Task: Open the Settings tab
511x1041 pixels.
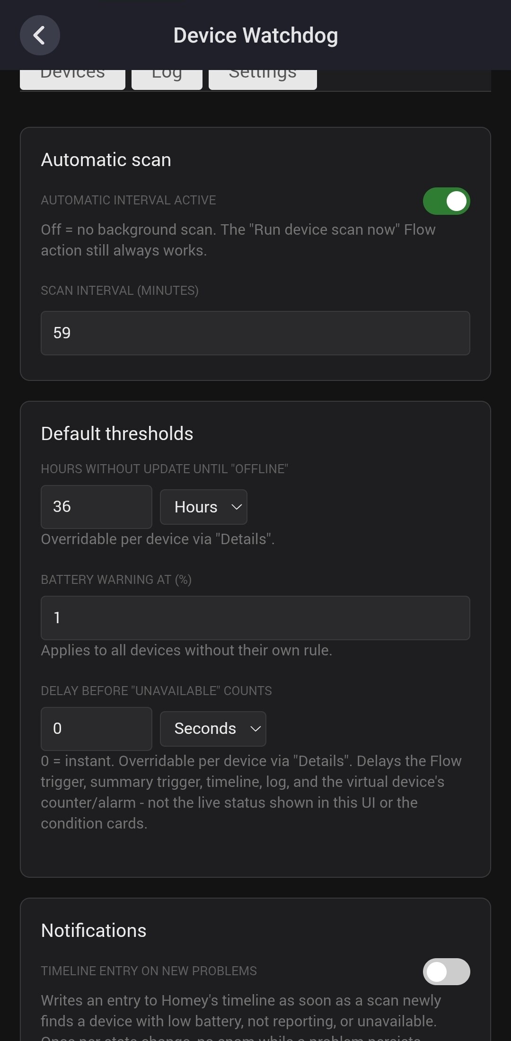Action: [263, 79]
